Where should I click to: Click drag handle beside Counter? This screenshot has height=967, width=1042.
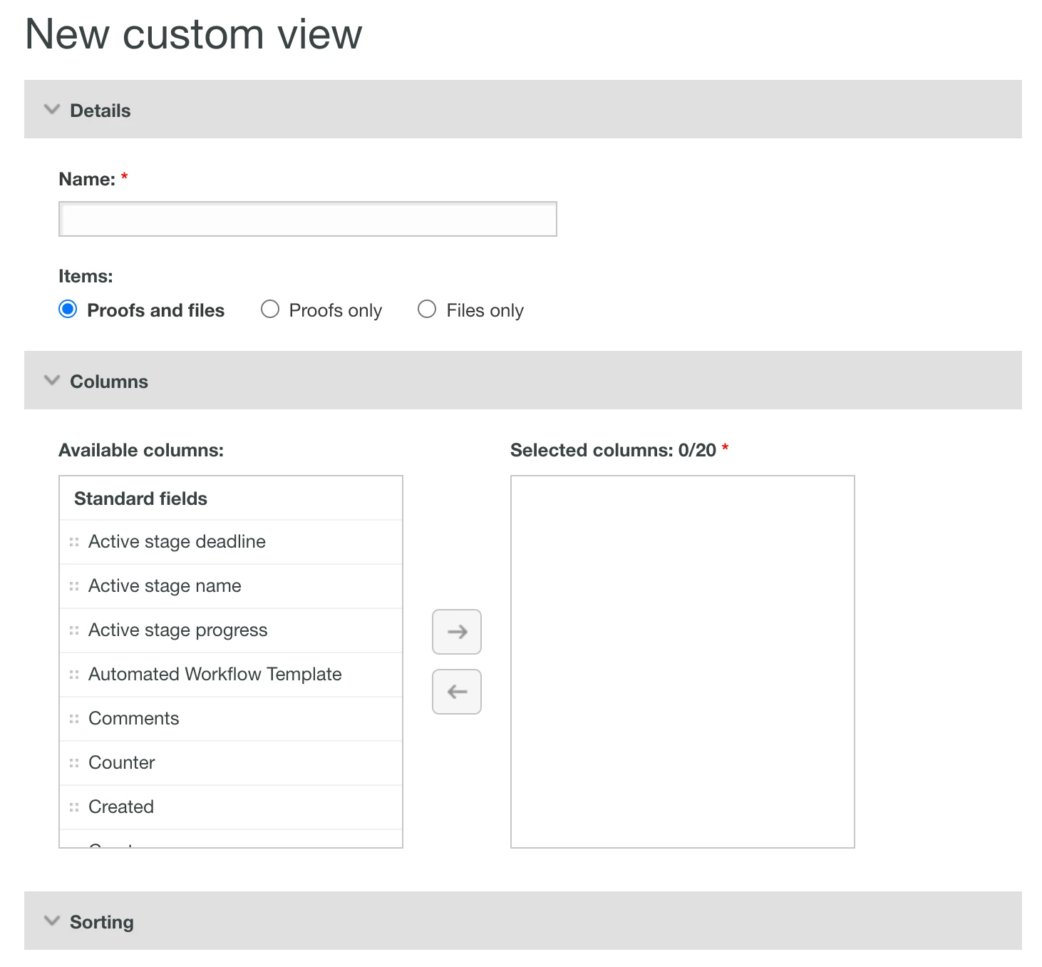point(74,763)
